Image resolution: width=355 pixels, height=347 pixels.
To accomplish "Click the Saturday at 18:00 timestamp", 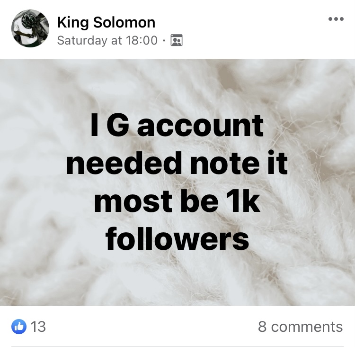I will pyautogui.click(x=107, y=40).
